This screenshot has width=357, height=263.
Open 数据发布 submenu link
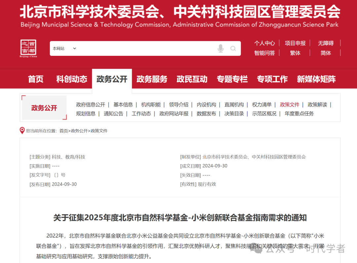[x=206, y=114]
